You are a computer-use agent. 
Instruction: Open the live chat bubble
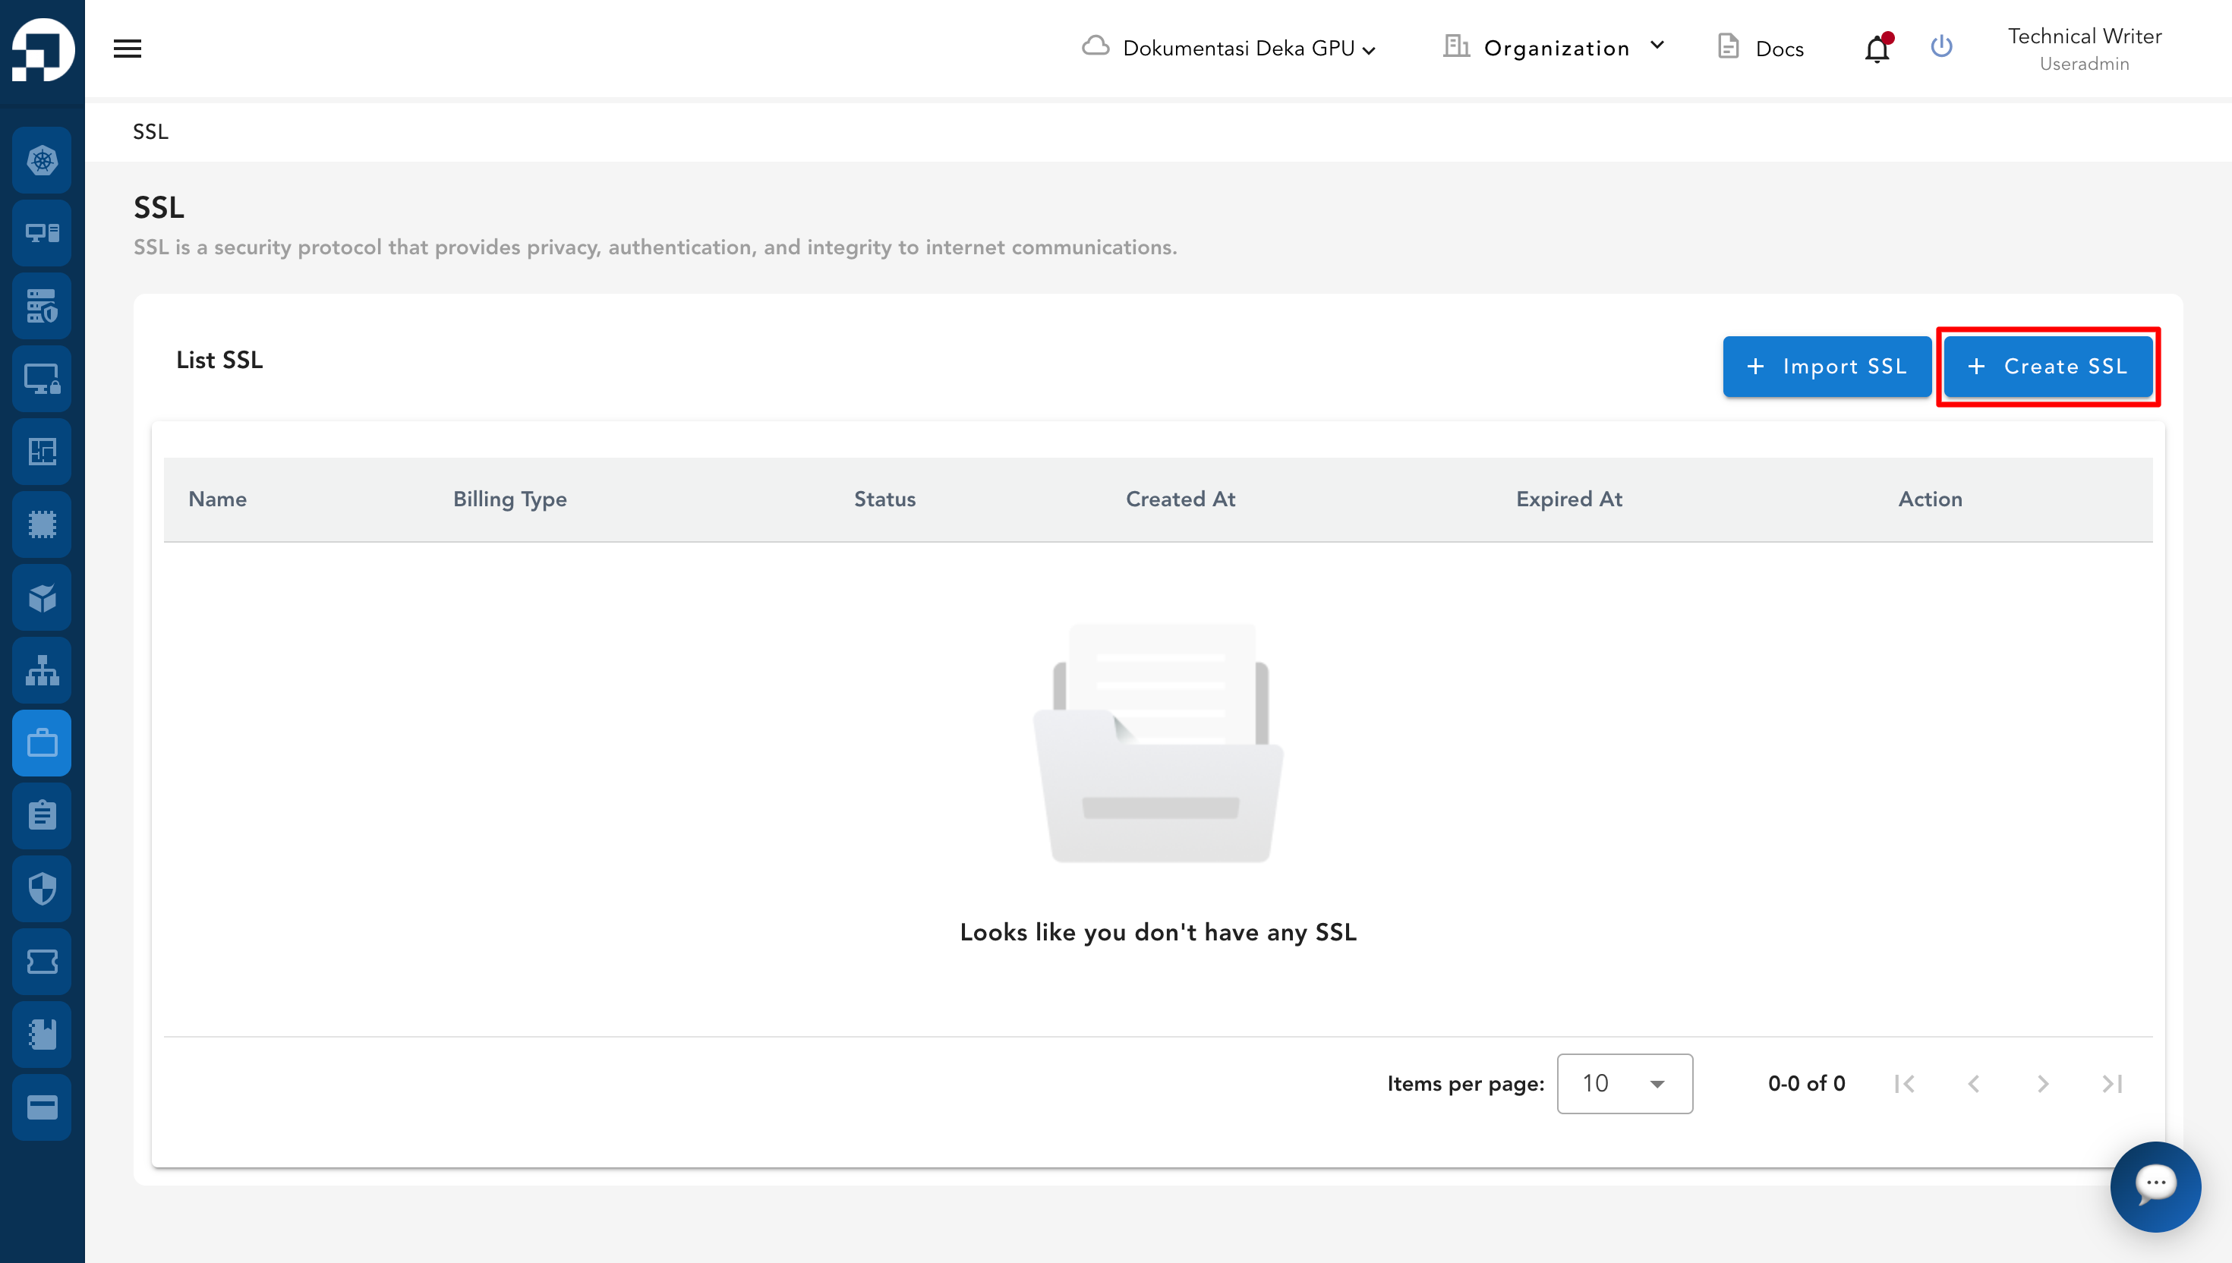pyautogui.click(x=2155, y=1186)
